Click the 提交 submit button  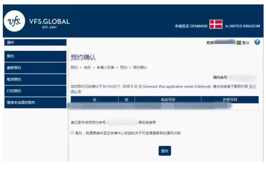165,151
